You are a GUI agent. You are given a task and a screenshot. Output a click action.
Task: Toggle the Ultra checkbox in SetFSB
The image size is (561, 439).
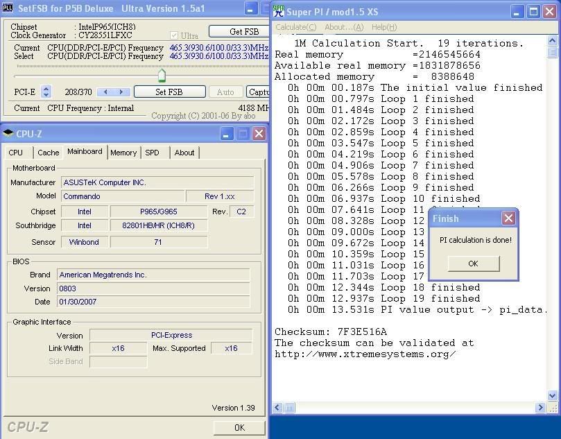[174, 35]
